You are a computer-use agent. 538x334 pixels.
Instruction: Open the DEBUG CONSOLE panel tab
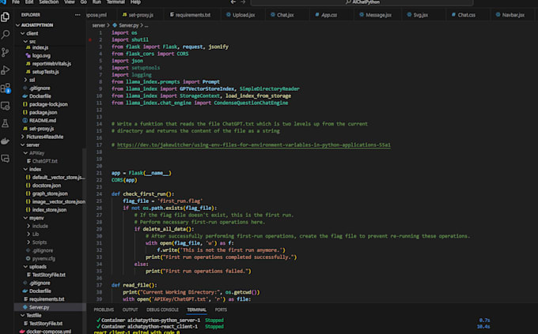coord(162,310)
